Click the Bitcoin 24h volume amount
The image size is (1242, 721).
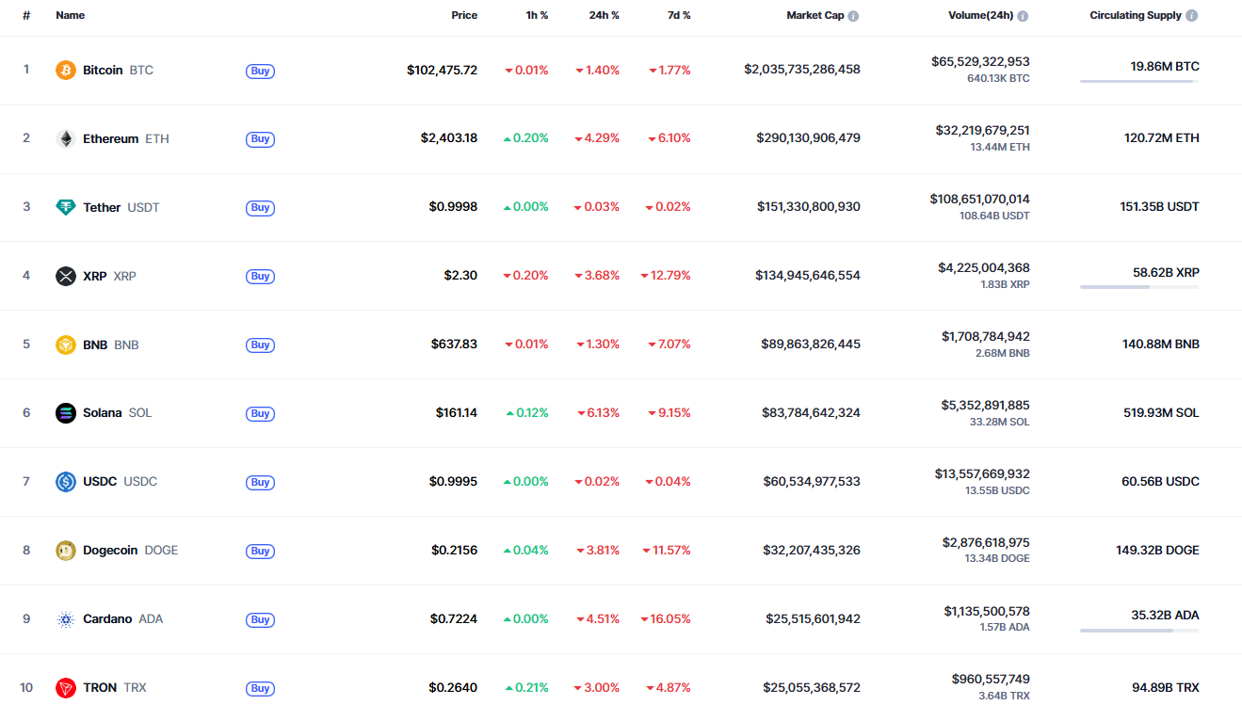click(980, 62)
